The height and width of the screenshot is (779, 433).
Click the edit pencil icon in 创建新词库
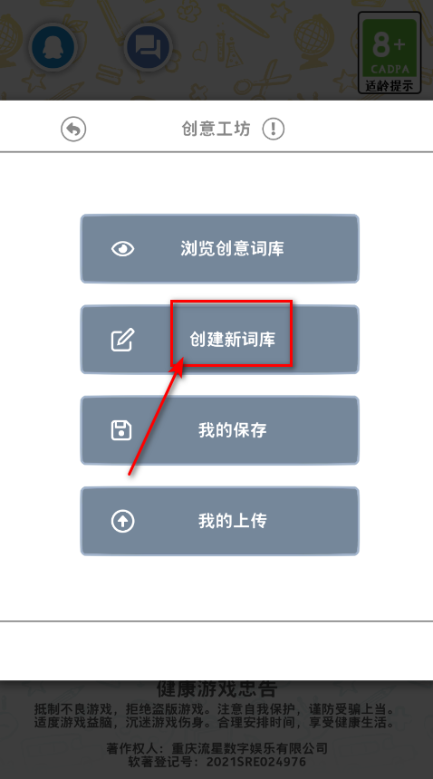pyautogui.click(x=122, y=340)
